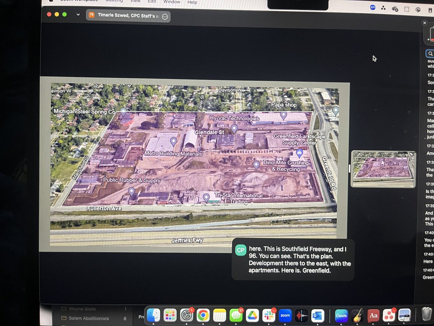Launch Google Chrome from the dock
This screenshot has height=326, width=434.
point(203,315)
